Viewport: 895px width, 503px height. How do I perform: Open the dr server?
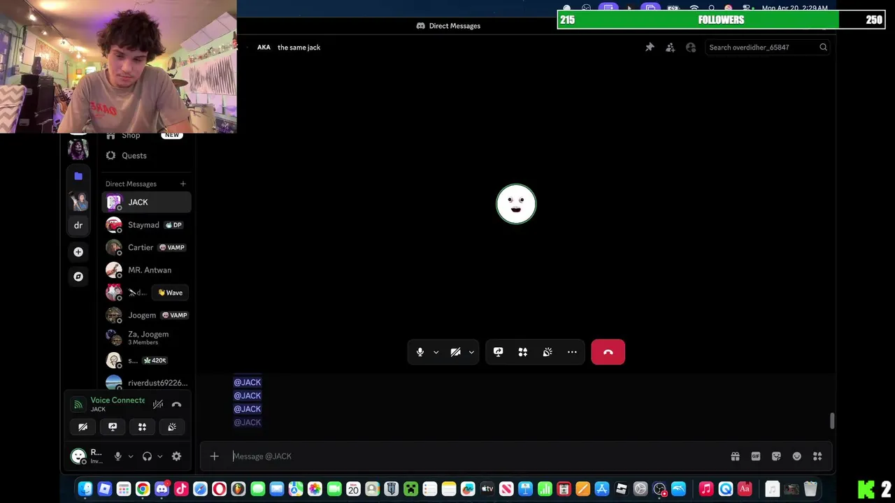click(78, 225)
